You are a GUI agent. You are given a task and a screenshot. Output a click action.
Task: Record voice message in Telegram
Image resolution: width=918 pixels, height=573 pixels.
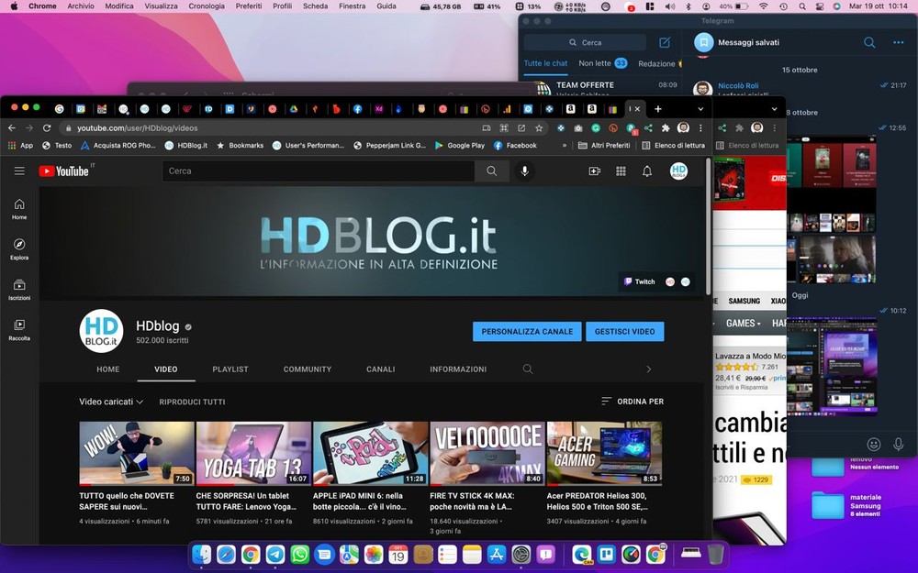(x=898, y=445)
